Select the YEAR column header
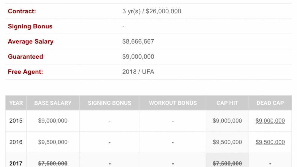 point(16,103)
